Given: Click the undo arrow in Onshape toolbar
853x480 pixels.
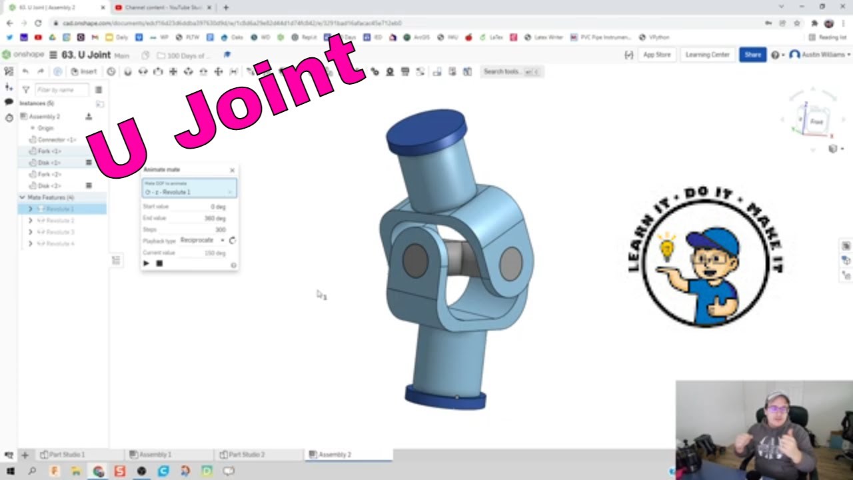Looking at the screenshot, I should 25,71.
